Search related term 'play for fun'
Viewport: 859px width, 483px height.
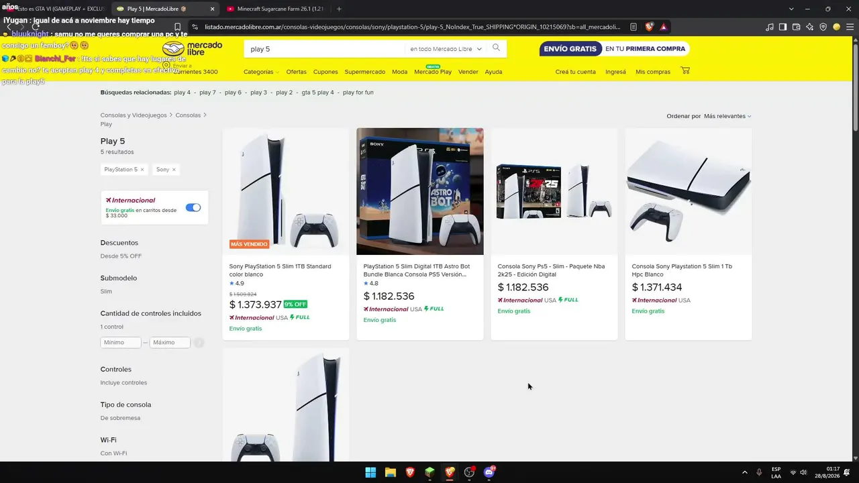[x=358, y=93]
